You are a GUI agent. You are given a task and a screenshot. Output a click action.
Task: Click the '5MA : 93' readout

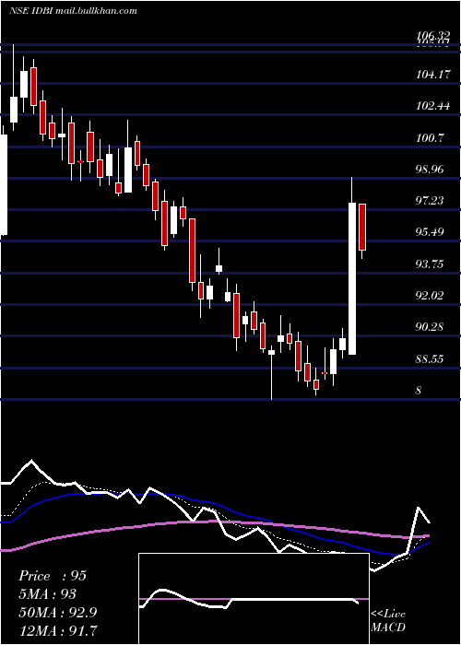tap(47, 594)
